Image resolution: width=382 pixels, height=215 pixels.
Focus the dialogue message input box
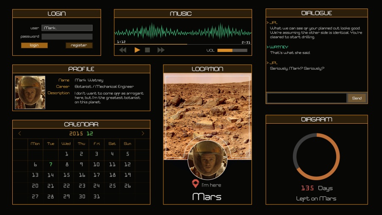click(307, 98)
